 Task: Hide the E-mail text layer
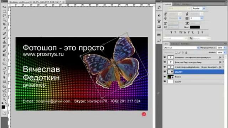pos(165,67)
